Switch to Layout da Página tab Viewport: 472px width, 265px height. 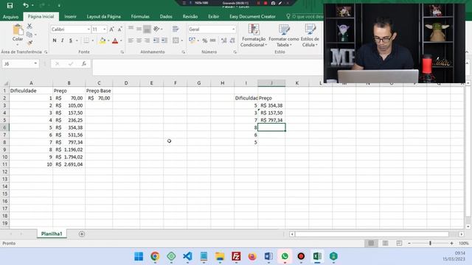tap(104, 16)
